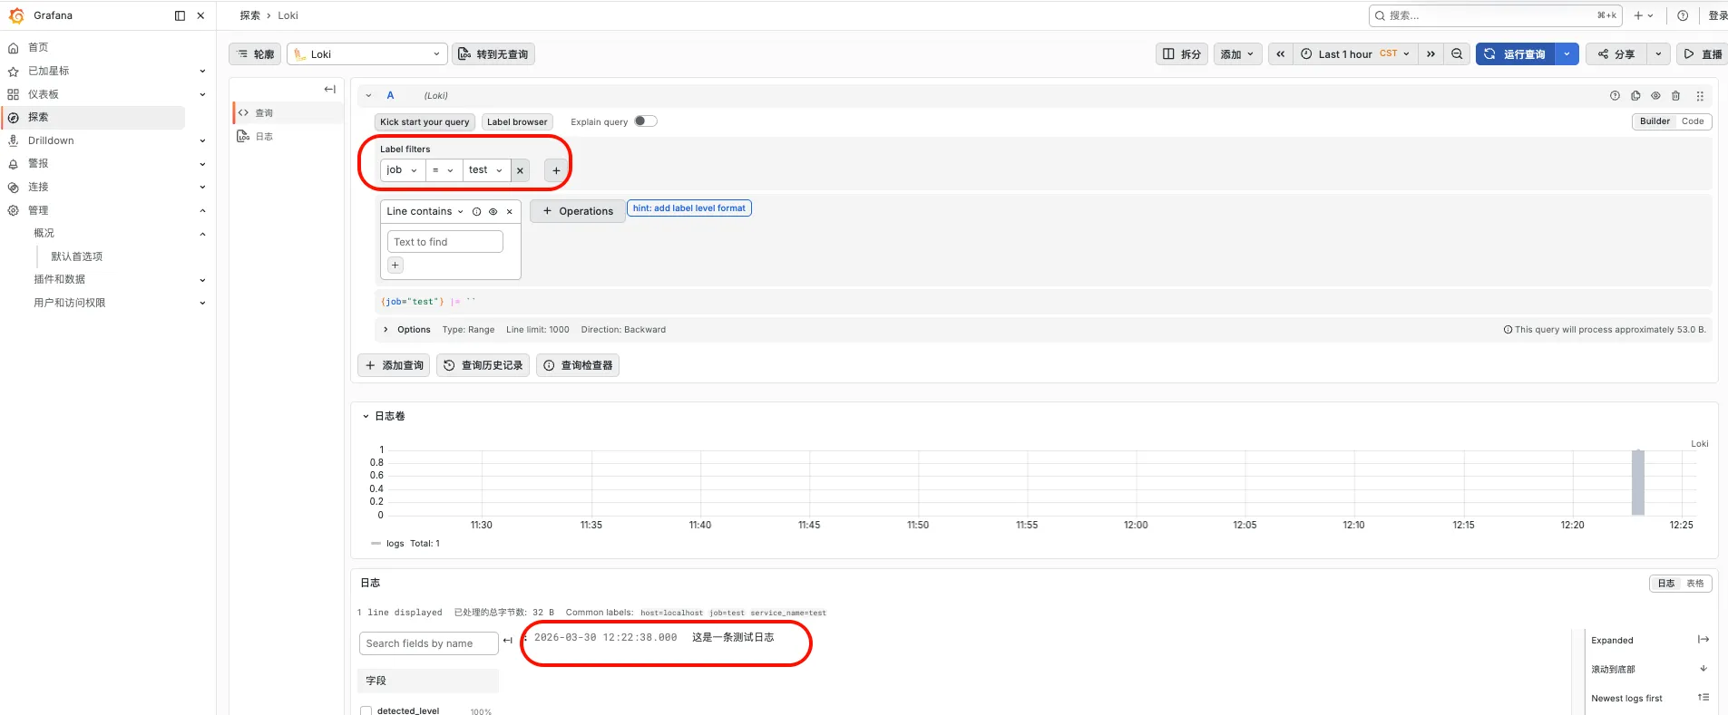Toggle the sidebar dock icon
Image resolution: width=1728 pixels, height=715 pixels.
tap(180, 15)
